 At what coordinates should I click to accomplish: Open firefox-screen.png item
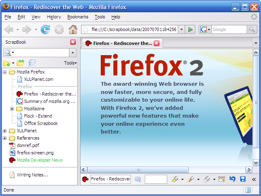pyautogui.click(x=35, y=153)
